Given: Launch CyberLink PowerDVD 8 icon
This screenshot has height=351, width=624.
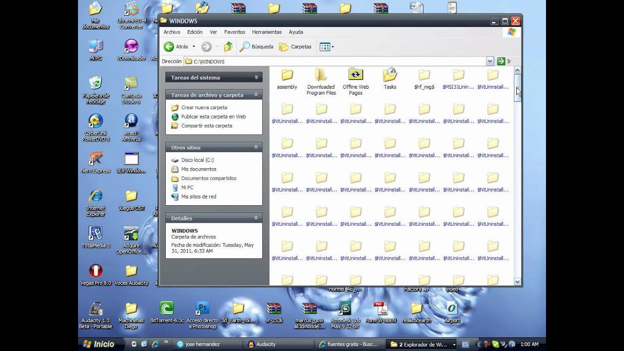Looking at the screenshot, I should [x=96, y=128].
